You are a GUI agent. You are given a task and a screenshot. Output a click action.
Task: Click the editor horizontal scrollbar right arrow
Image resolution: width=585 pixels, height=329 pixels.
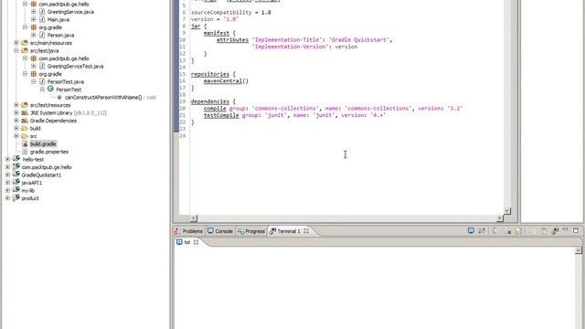click(x=500, y=218)
